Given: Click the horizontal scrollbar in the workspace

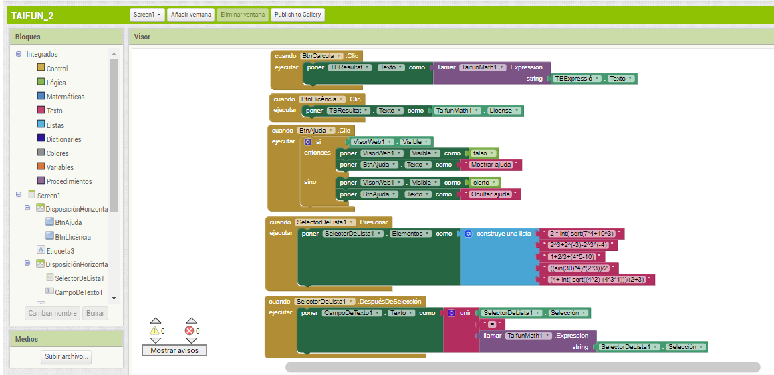Looking at the screenshot, I should tap(522, 367).
